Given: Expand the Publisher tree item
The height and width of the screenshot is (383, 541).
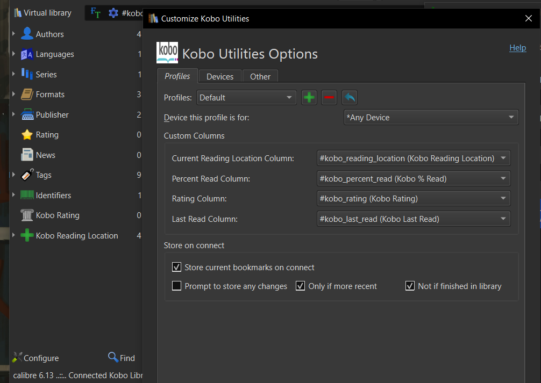Looking at the screenshot, I should (x=13, y=114).
